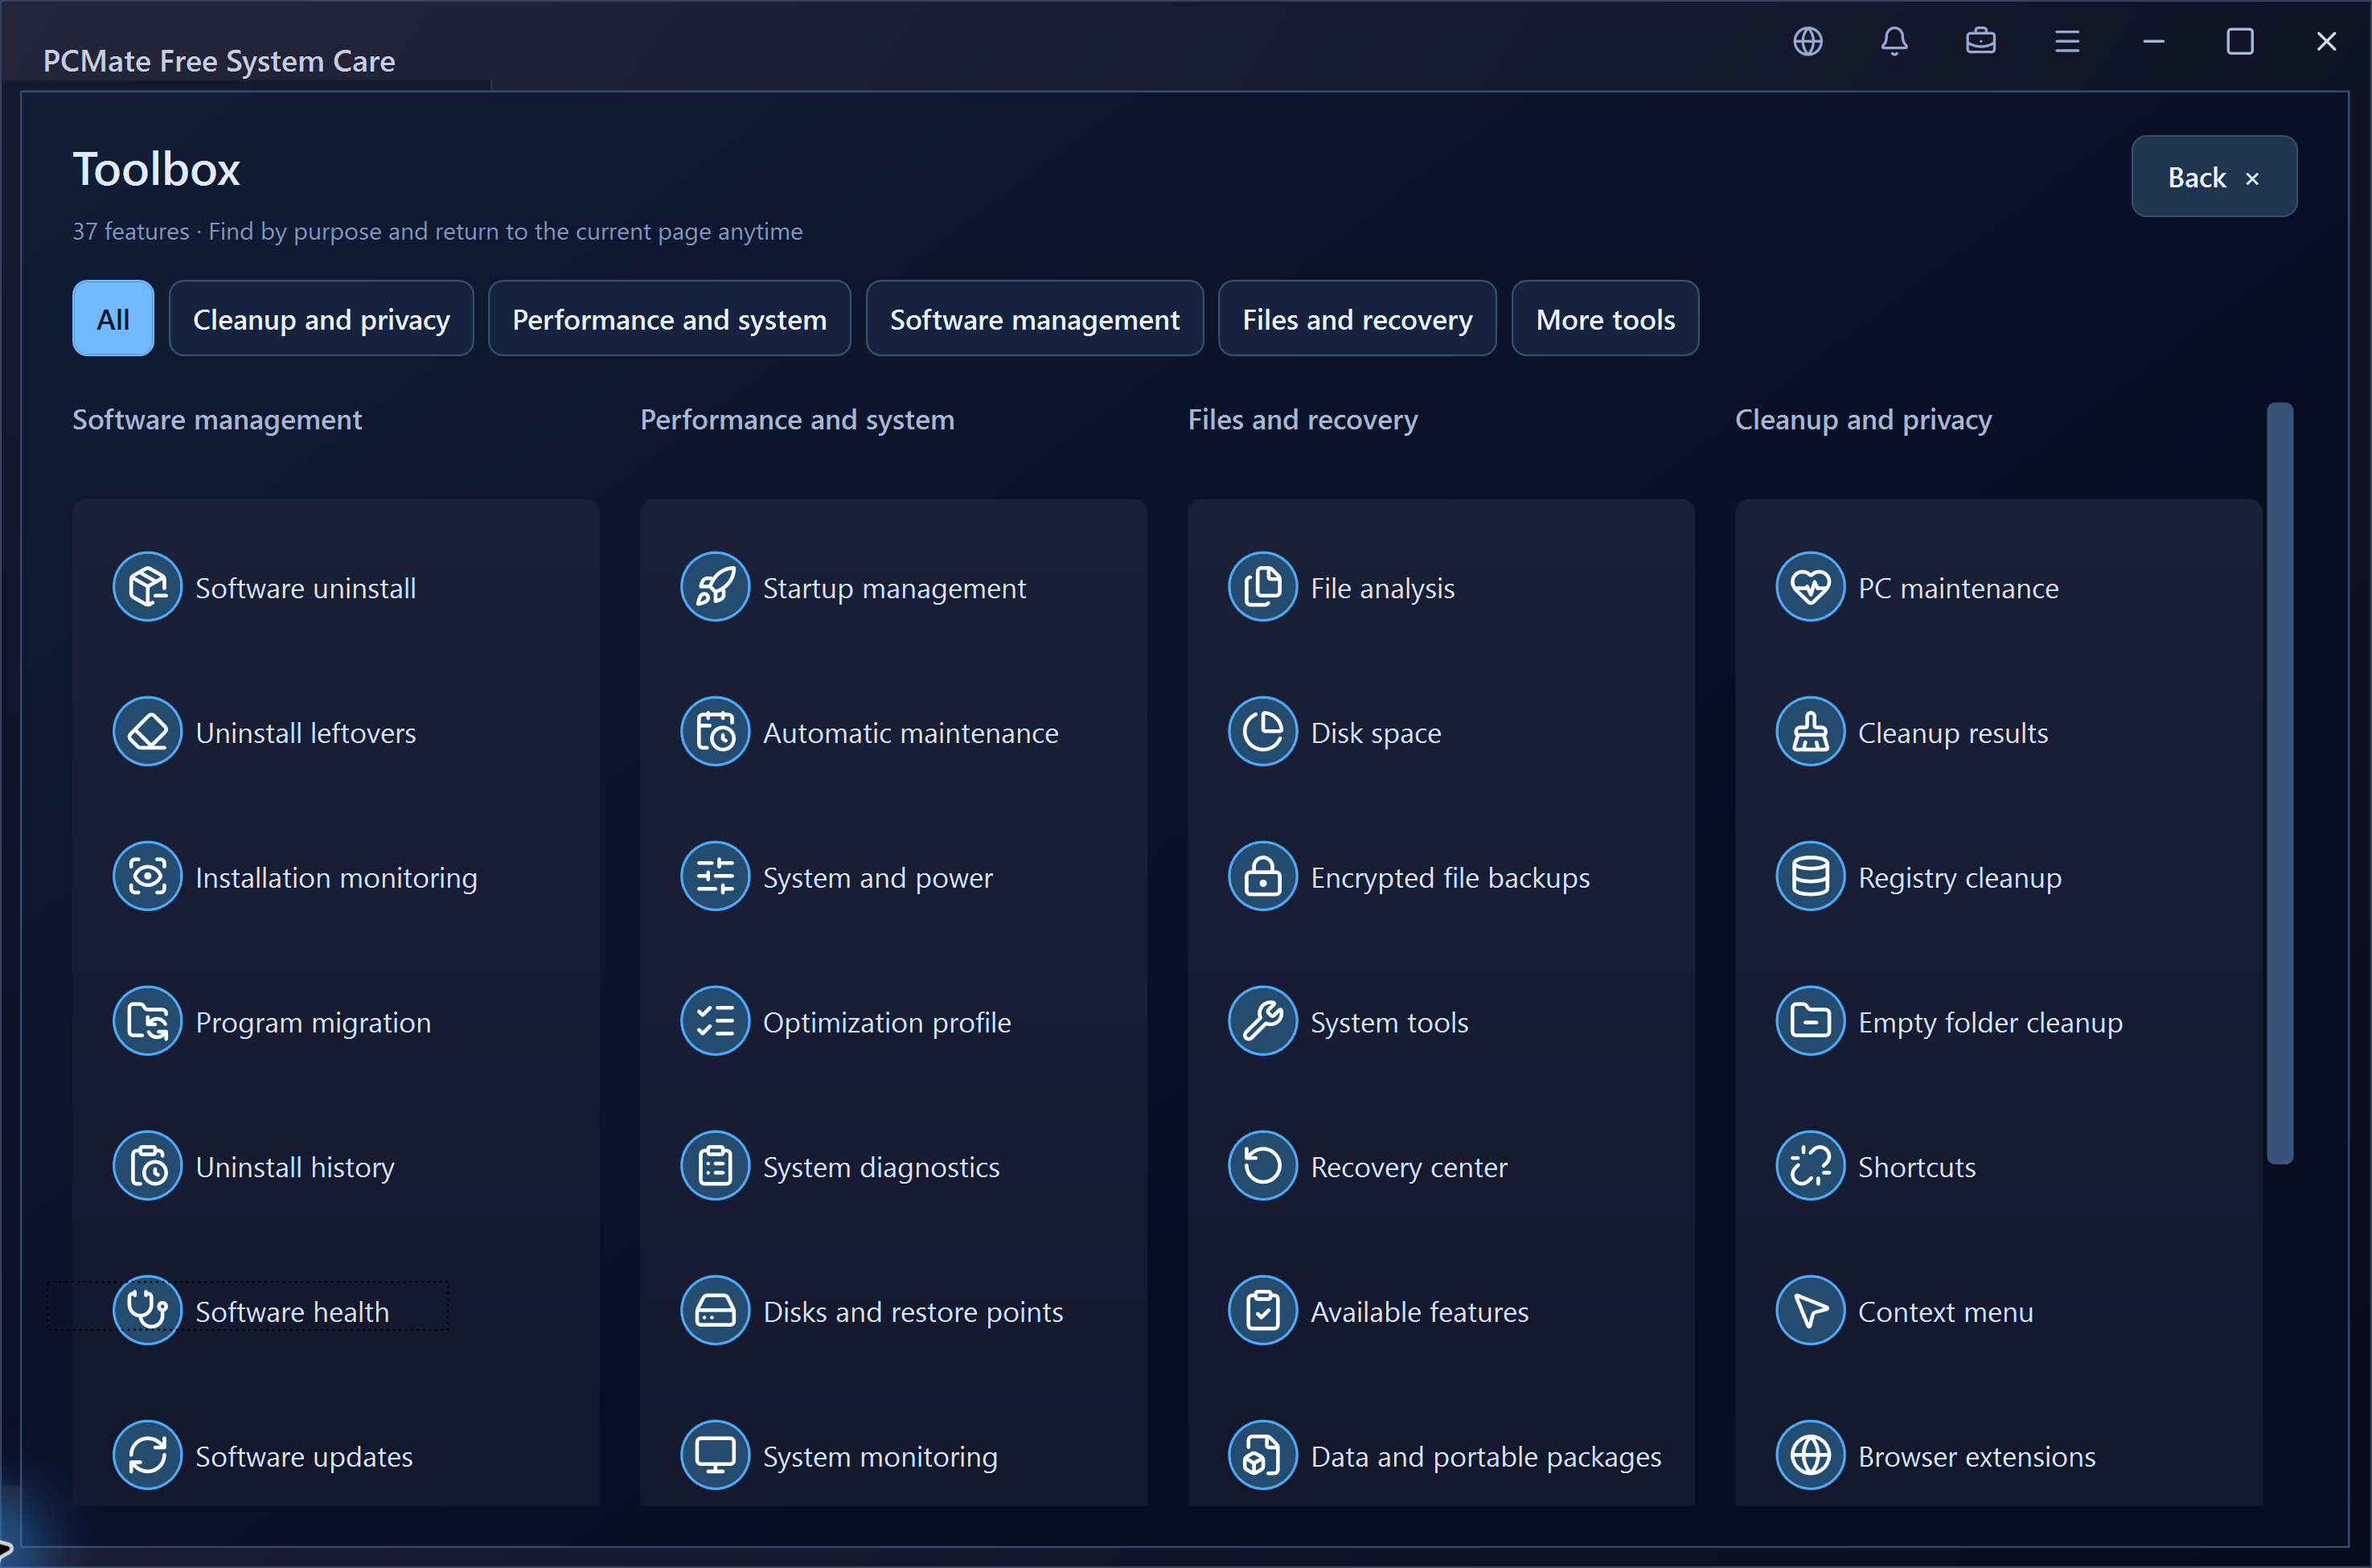
Task: Click the PC maintenance heart icon
Action: pos(1810,587)
